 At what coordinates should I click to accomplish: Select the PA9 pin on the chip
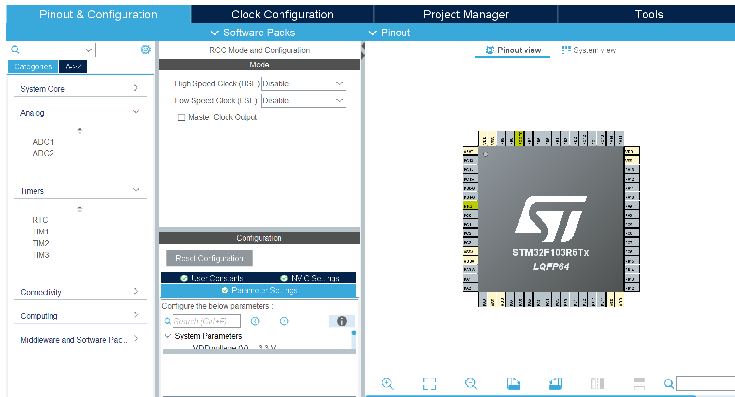pos(631,206)
